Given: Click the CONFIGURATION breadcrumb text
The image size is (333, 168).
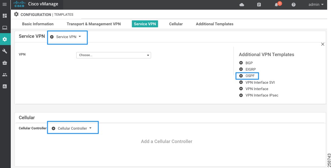Looking at the screenshot, I should coord(36,15).
